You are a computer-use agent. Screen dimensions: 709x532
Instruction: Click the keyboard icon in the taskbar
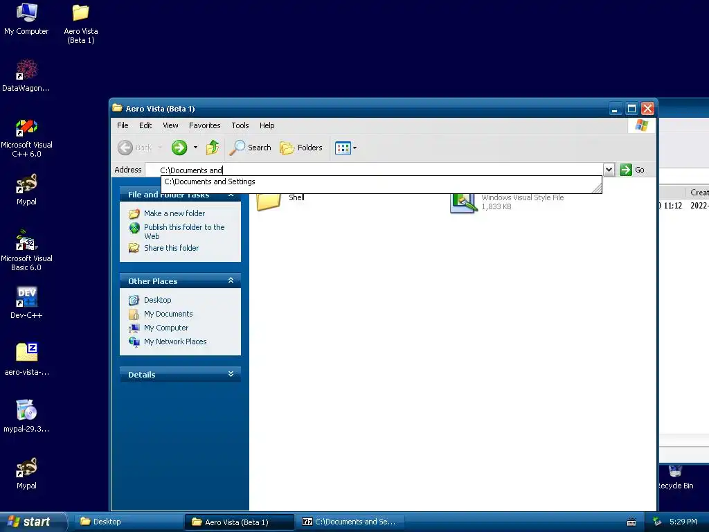coord(631,522)
